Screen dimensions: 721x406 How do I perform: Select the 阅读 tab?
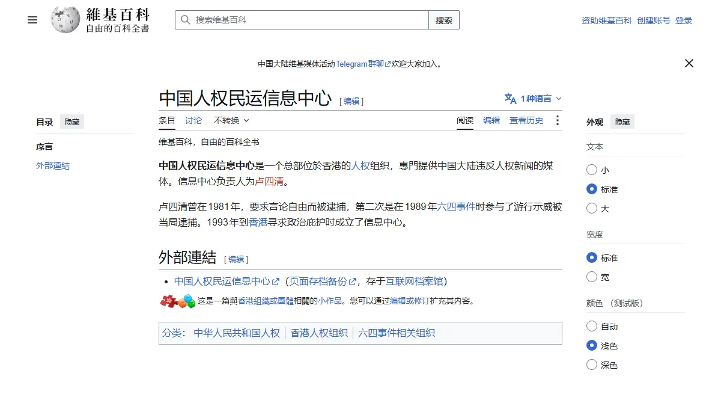(x=465, y=120)
